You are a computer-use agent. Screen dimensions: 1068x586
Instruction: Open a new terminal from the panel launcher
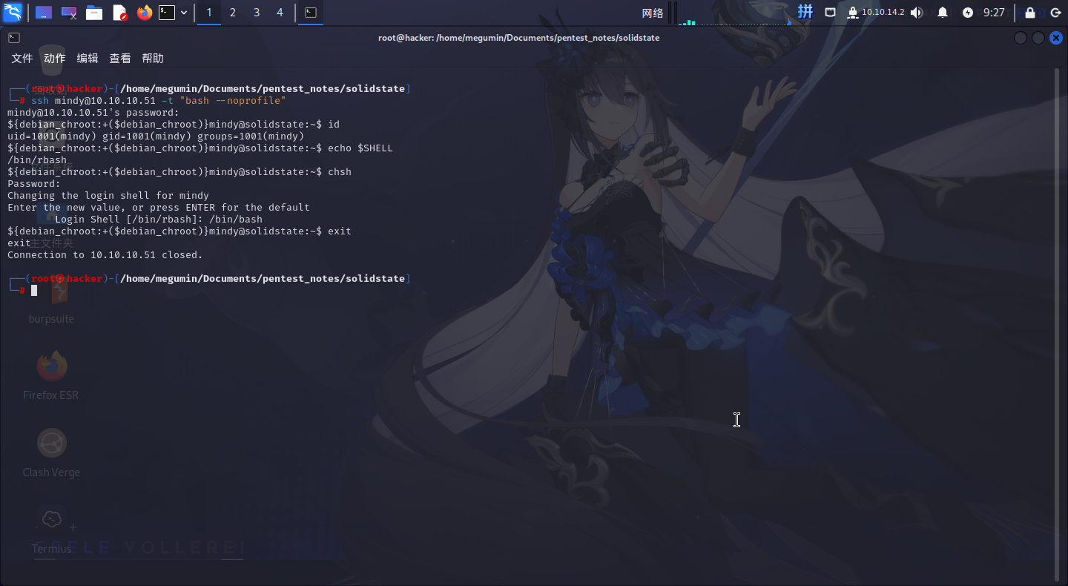[167, 13]
